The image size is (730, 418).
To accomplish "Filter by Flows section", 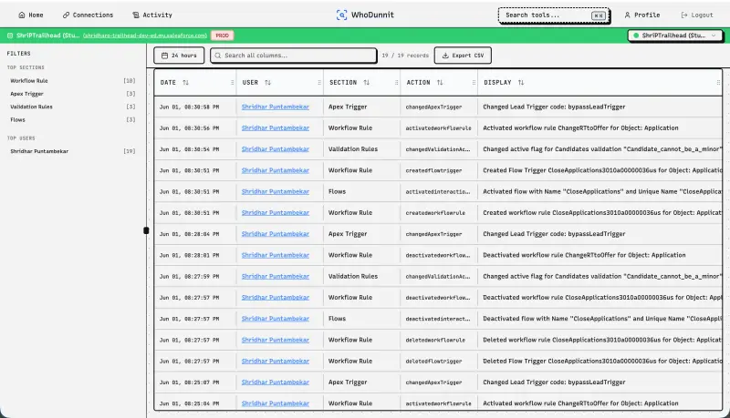I will pyautogui.click(x=73, y=120).
